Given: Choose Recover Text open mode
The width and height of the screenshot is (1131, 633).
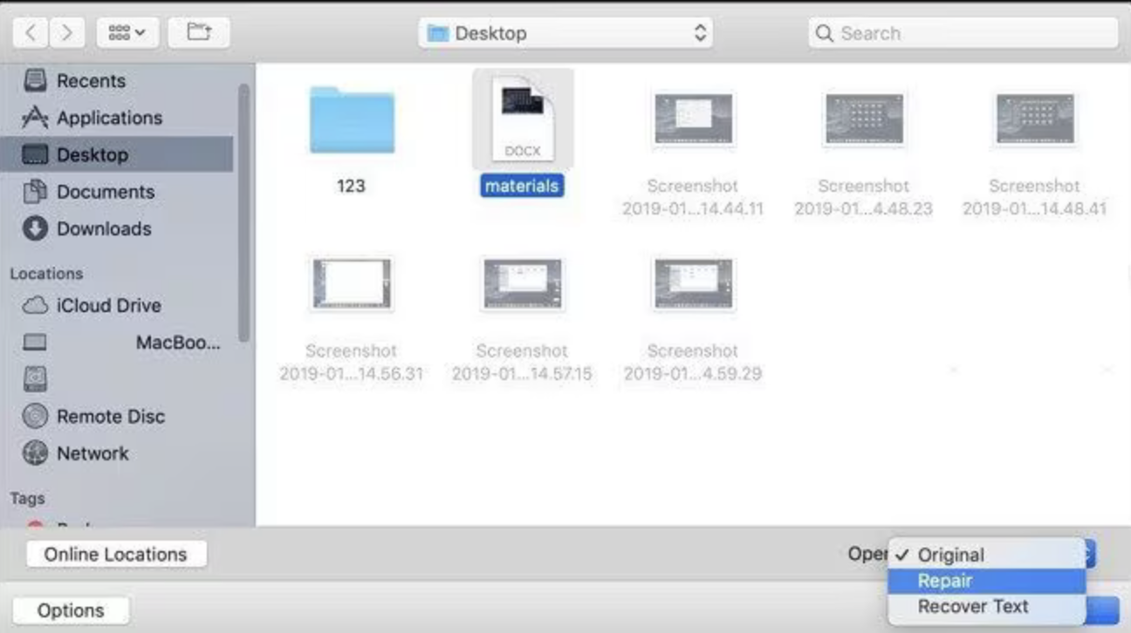Looking at the screenshot, I should 972,606.
